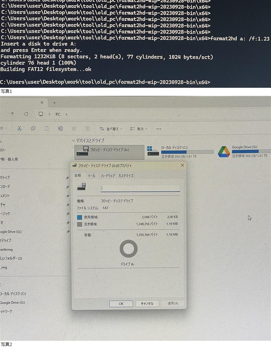This screenshot has height=349, width=271.
Task: Expand the 表示 view dropdown
Action: click(x=138, y=129)
